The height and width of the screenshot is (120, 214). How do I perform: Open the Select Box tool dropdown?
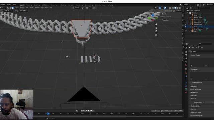[x=24, y=11]
